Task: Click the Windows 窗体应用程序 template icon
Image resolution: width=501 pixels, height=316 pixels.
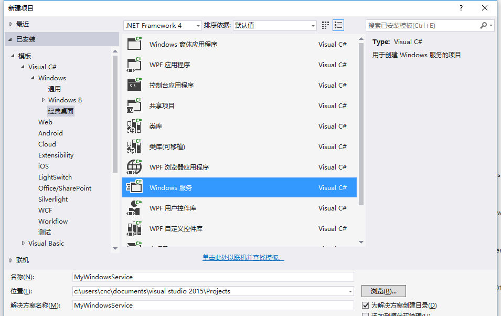Action: 134,44
